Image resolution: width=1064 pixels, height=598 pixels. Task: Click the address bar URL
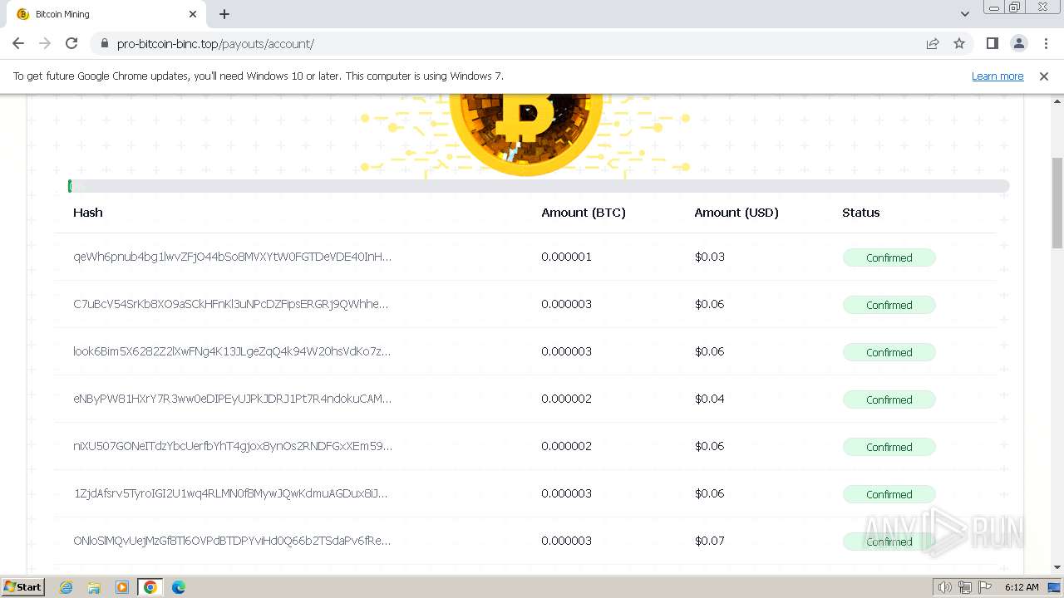pos(215,43)
